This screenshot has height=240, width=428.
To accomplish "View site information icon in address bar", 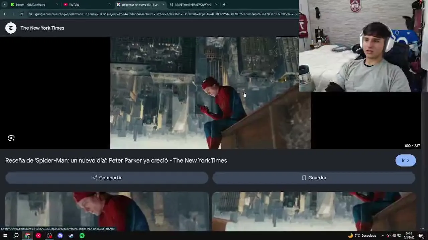I will 31,14.
